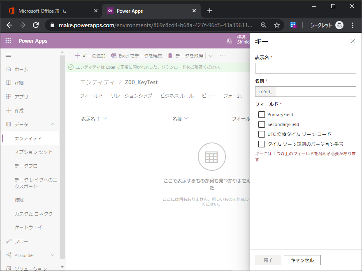Open a new browser tab

[x=210, y=11]
